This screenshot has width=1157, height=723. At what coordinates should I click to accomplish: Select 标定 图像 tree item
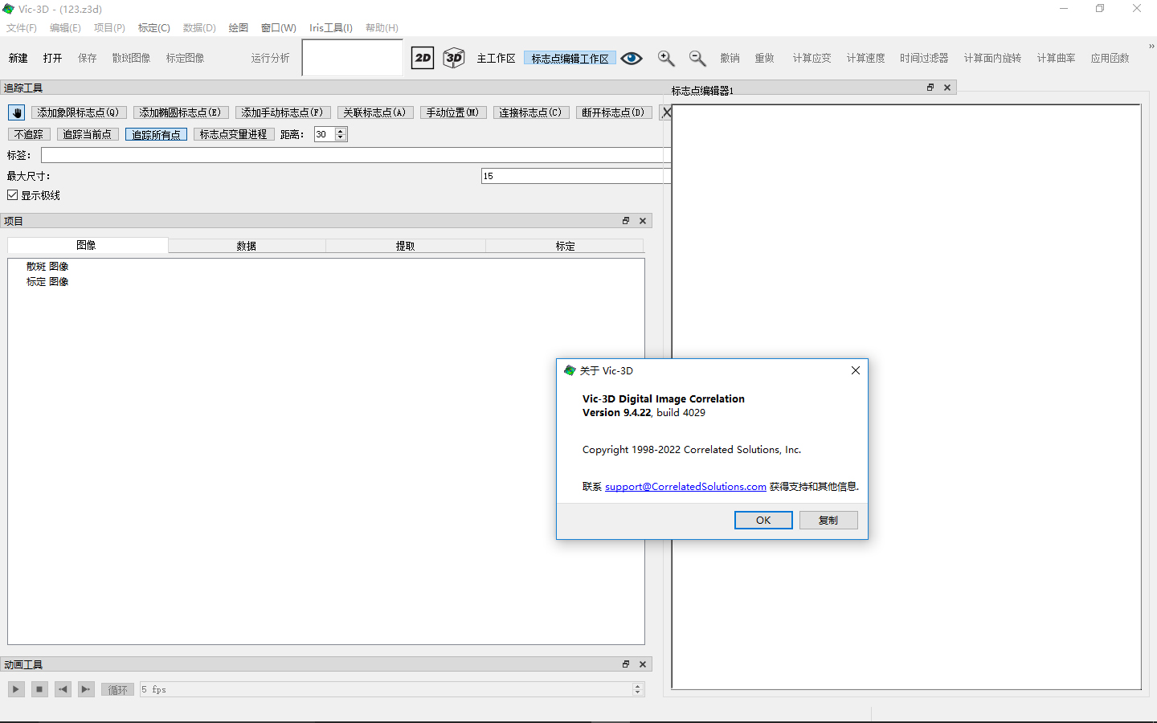click(x=47, y=281)
